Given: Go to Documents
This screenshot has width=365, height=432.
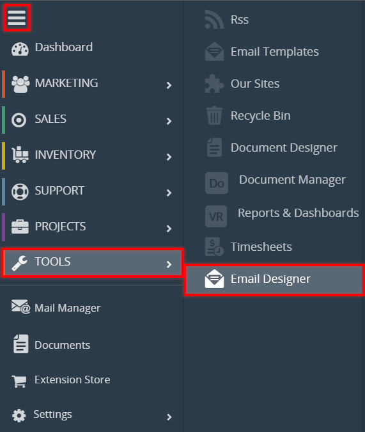Looking at the screenshot, I should pos(62,345).
